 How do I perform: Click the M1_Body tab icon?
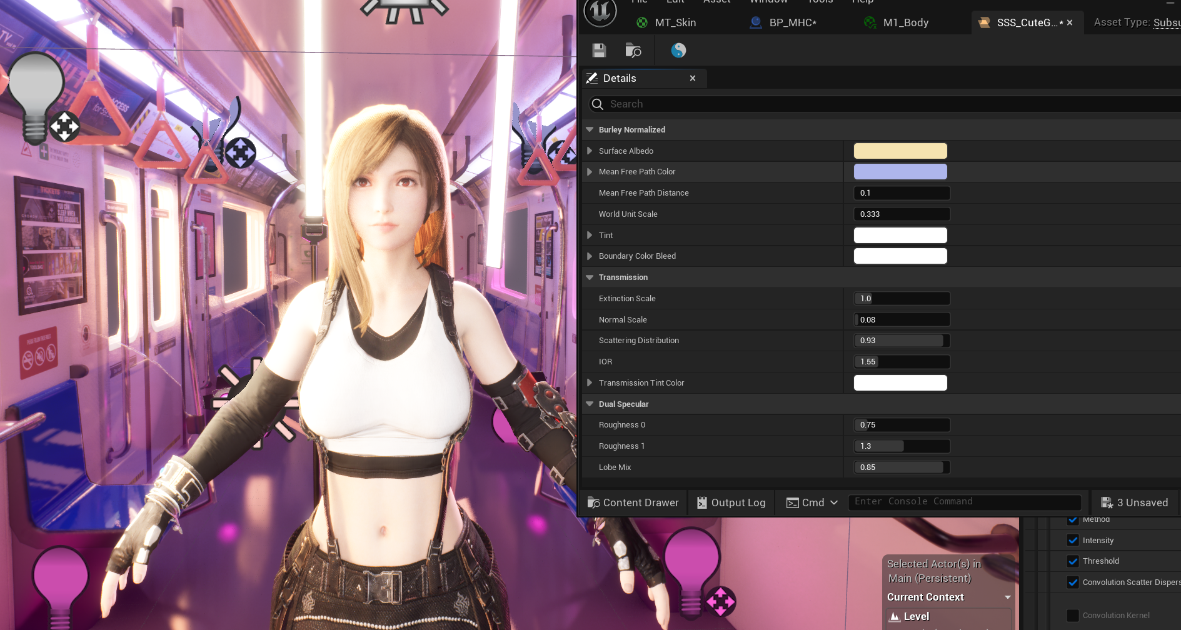[870, 22]
